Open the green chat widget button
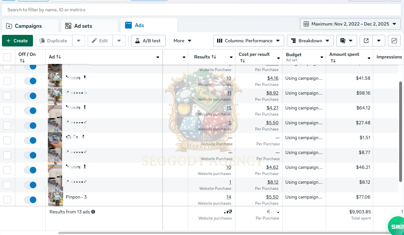This screenshot has height=235, width=404. [396, 227]
